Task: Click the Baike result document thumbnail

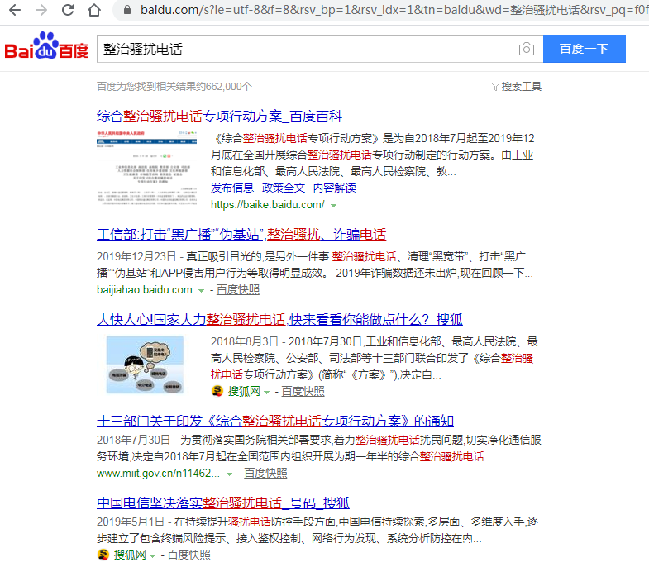Action: tap(147, 168)
